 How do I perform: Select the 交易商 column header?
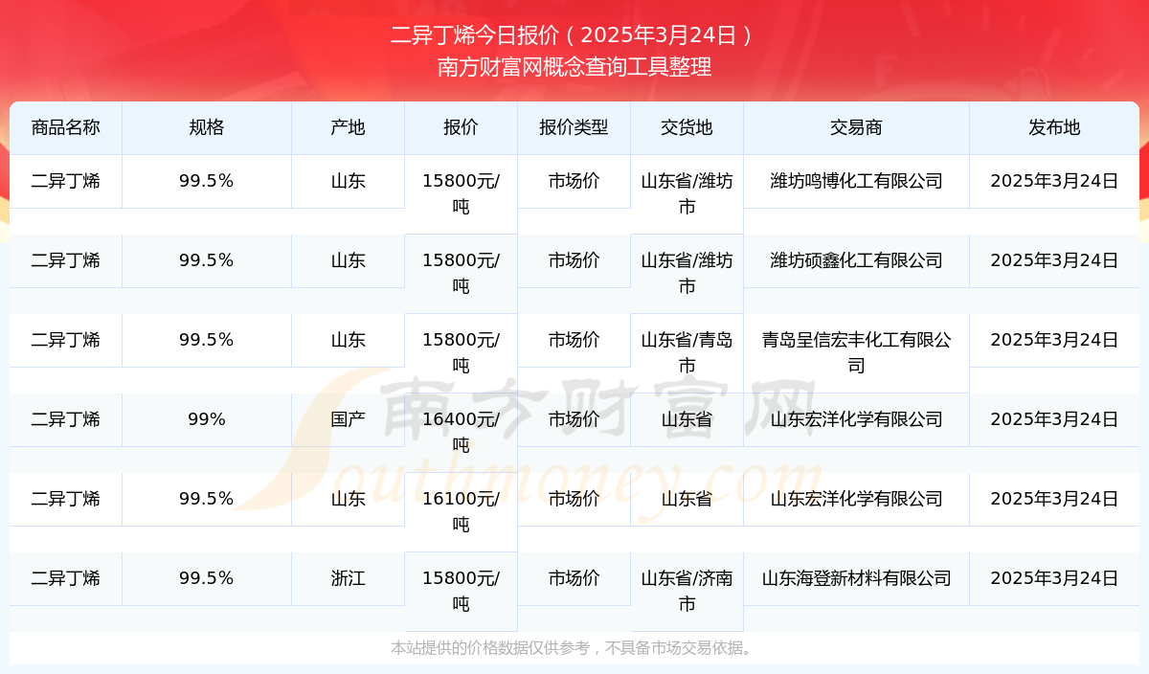[x=856, y=127]
